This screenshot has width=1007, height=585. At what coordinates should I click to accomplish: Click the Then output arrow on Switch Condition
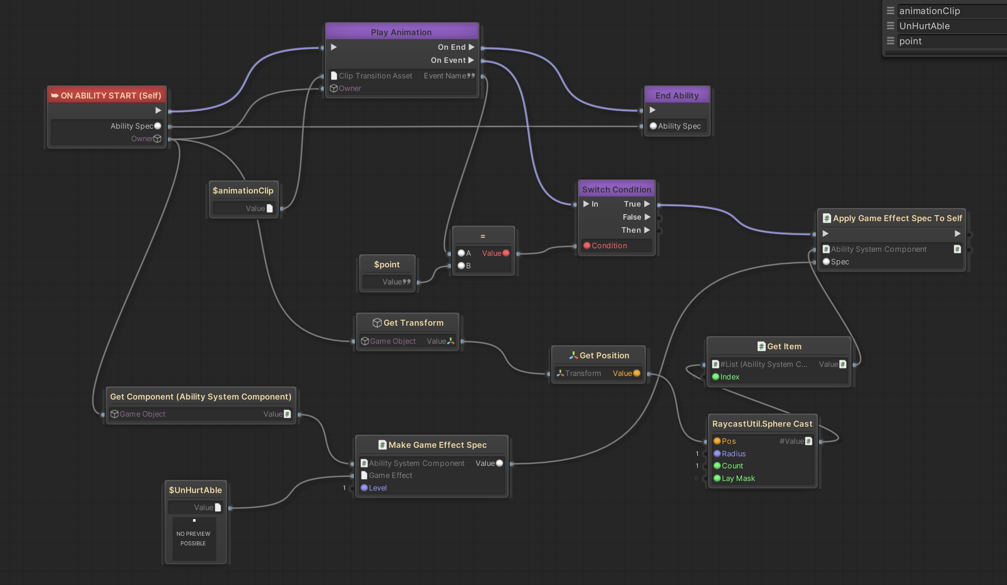(x=647, y=230)
